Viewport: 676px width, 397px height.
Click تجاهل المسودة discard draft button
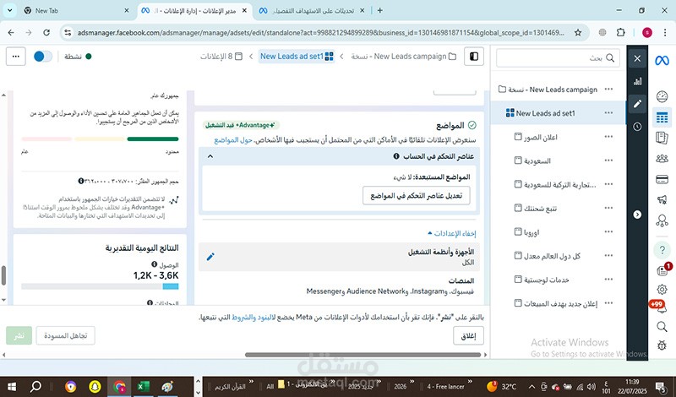coord(66,336)
